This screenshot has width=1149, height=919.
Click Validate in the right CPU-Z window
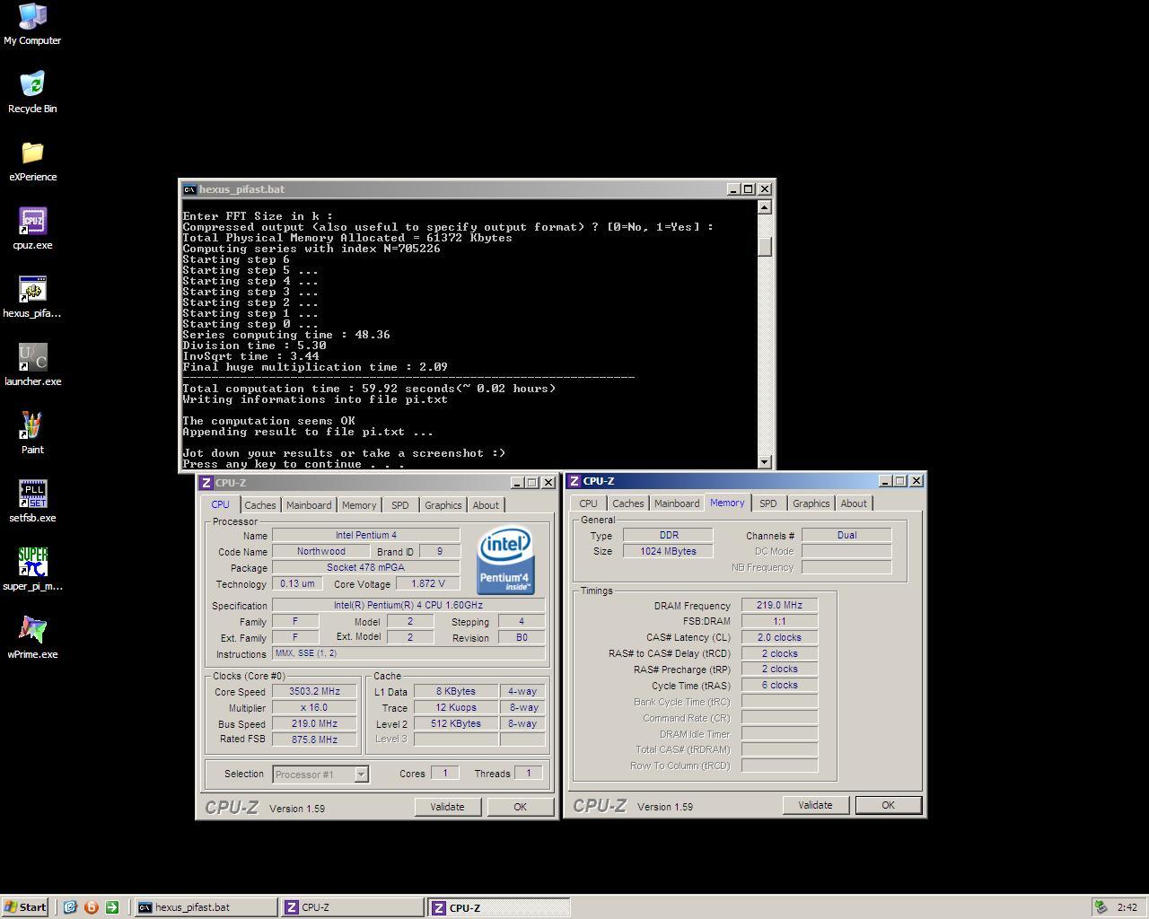pyautogui.click(x=815, y=805)
